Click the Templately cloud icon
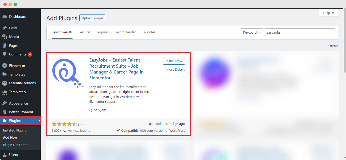The height and width of the screenshot is (160, 346). coord(5,92)
